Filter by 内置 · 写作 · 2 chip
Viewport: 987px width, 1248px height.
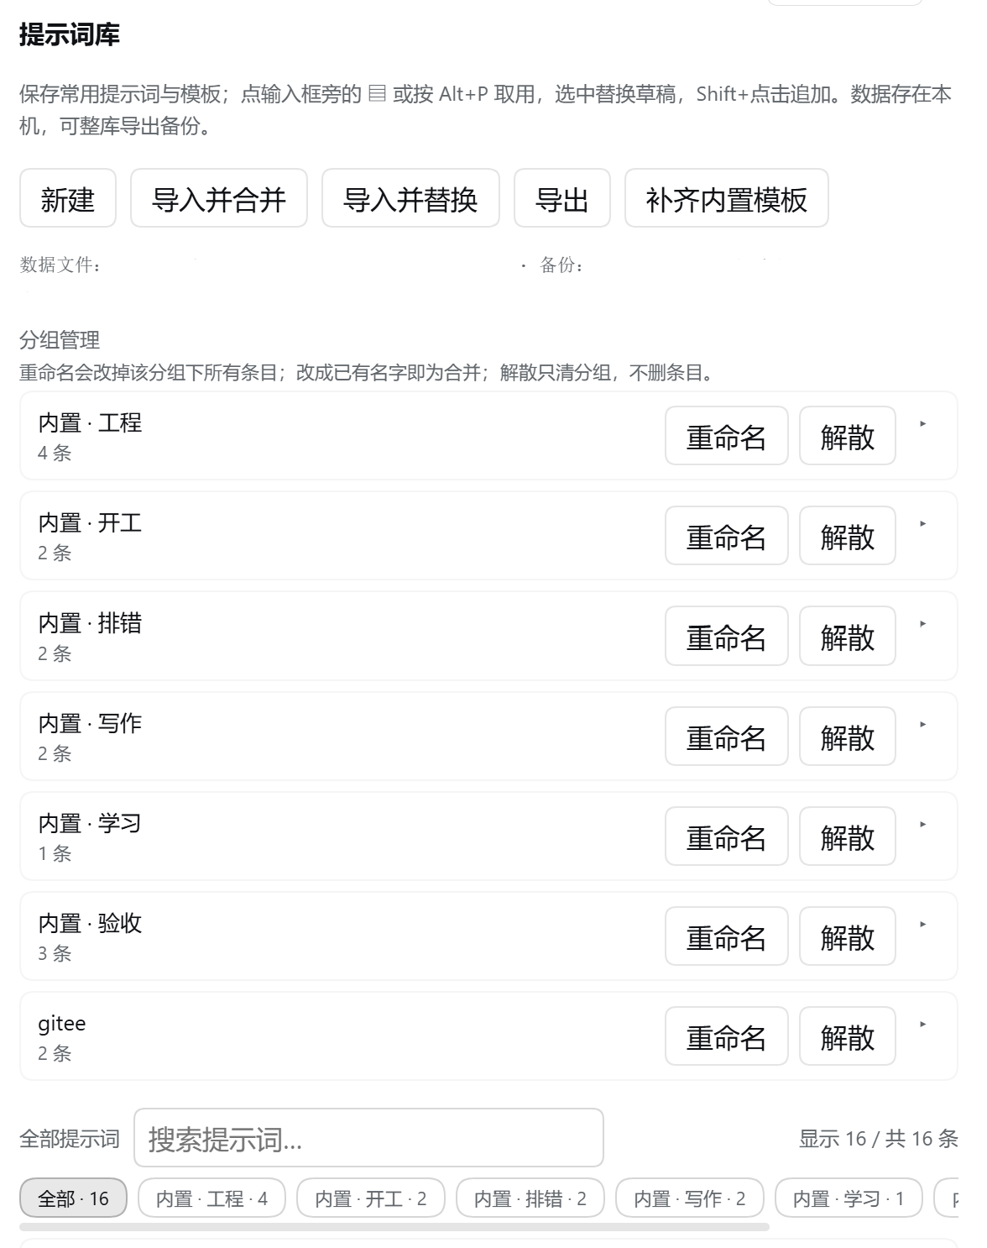[x=690, y=1198]
